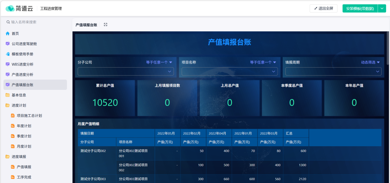Open the 项目名称 selection combo box
Screen dimensions: 390x183
pyautogui.click(x=229, y=71)
